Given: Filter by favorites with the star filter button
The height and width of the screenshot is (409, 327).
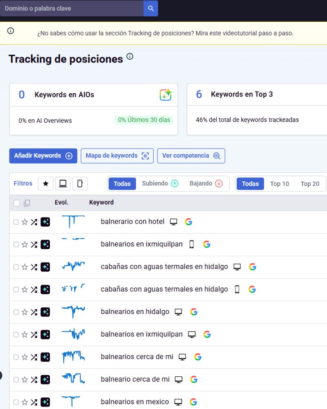Looking at the screenshot, I should (x=46, y=184).
